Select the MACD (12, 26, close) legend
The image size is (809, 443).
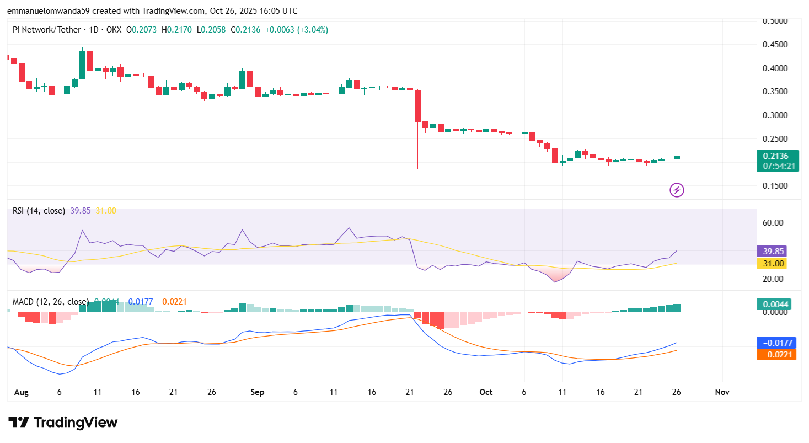pyautogui.click(x=51, y=302)
